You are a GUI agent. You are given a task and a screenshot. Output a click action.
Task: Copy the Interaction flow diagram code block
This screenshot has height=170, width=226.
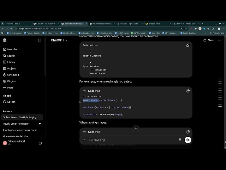[x=188, y=45]
